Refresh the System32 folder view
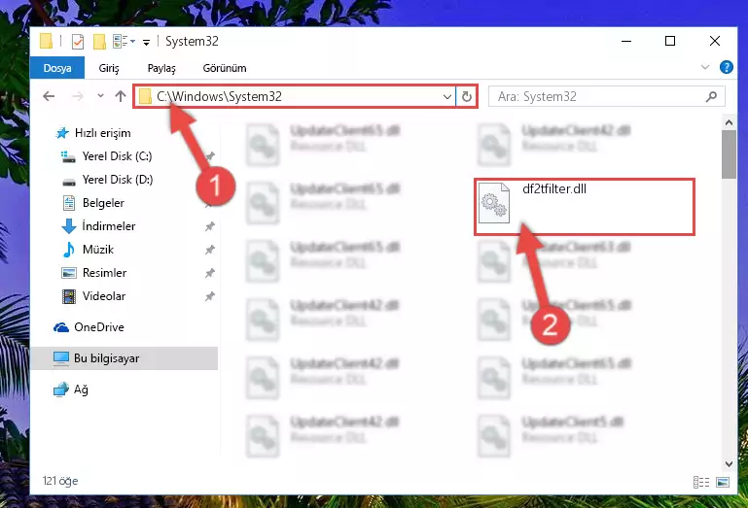 click(x=467, y=97)
